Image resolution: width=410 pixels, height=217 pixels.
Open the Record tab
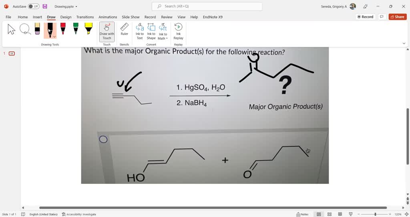[150, 17]
